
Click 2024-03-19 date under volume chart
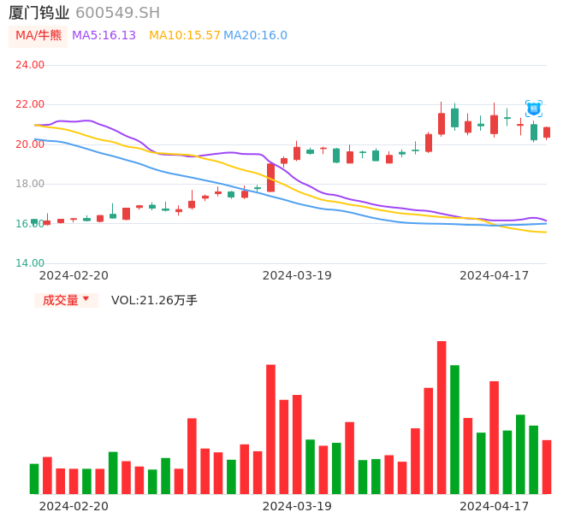coord(297,506)
